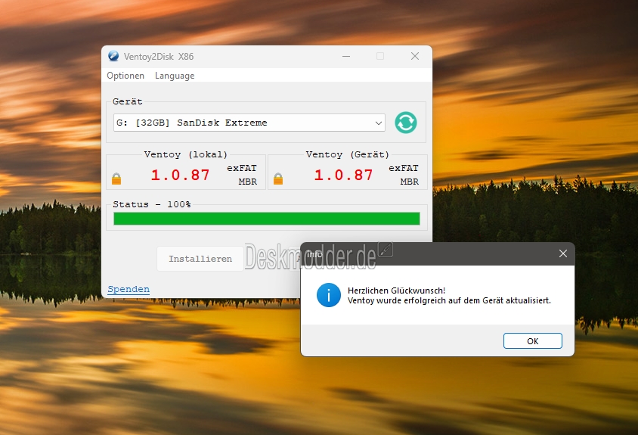Confirm the Info dialog with OK
This screenshot has width=638, height=435.
click(x=533, y=341)
